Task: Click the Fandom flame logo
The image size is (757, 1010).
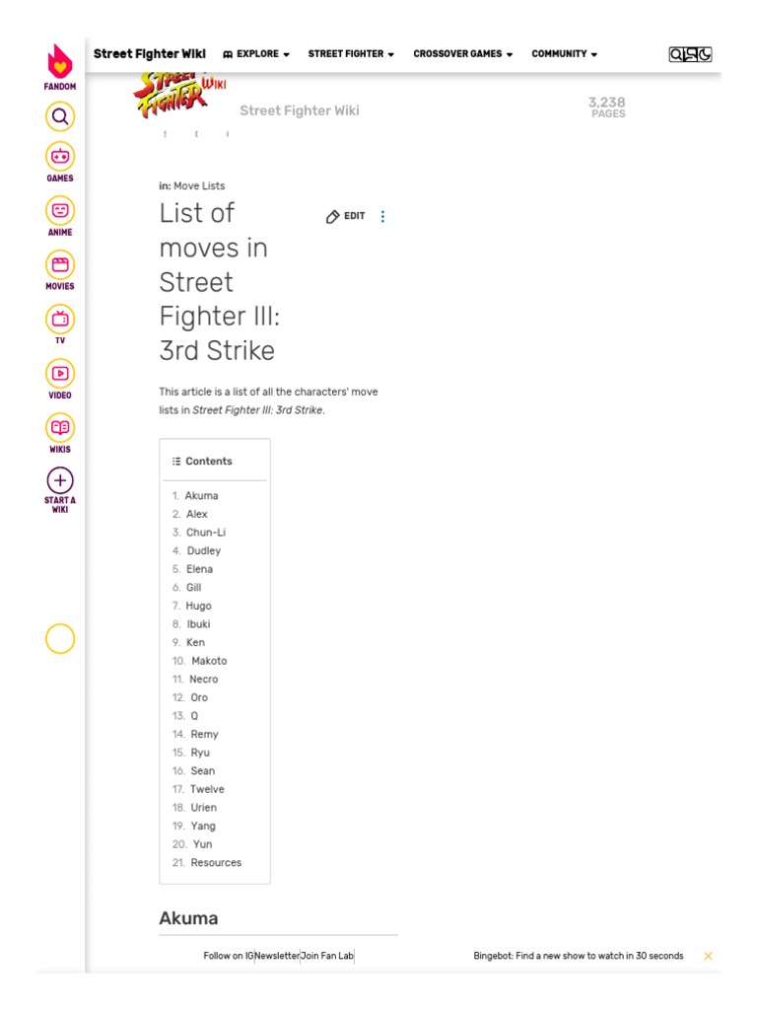Action: (x=60, y=63)
